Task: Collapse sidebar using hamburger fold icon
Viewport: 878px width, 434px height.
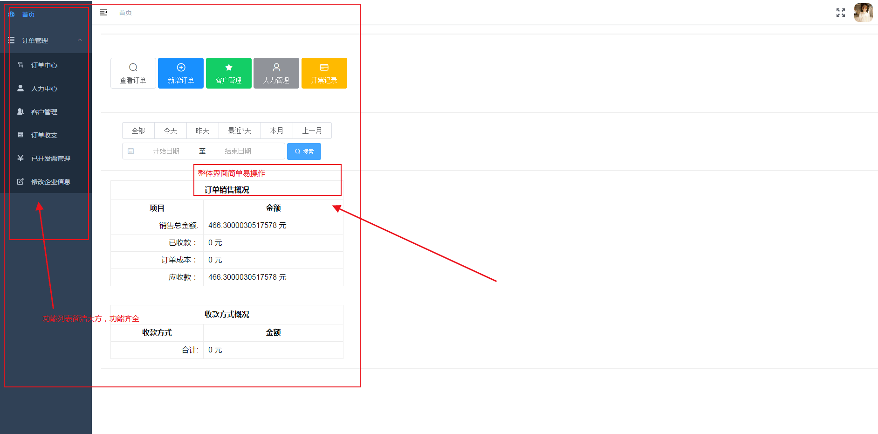Action: (x=103, y=13)
